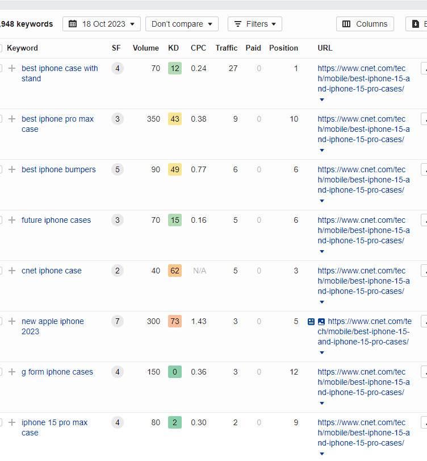This screenshot has height=461, width=427.
Task: Open the 18 Oct 2023 date picker
Action: (101, 24)
